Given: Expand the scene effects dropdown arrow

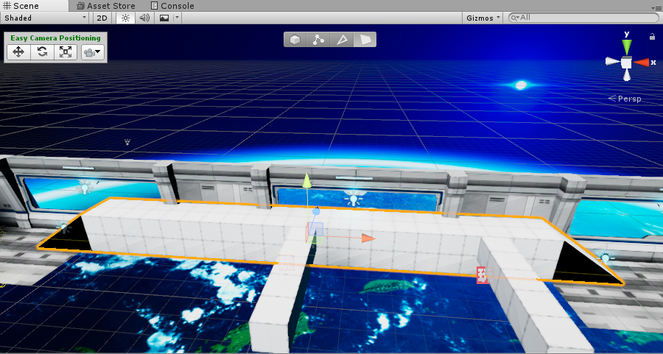Looking at the screenshot, I should pyautogui.click(x=177, y=18).
